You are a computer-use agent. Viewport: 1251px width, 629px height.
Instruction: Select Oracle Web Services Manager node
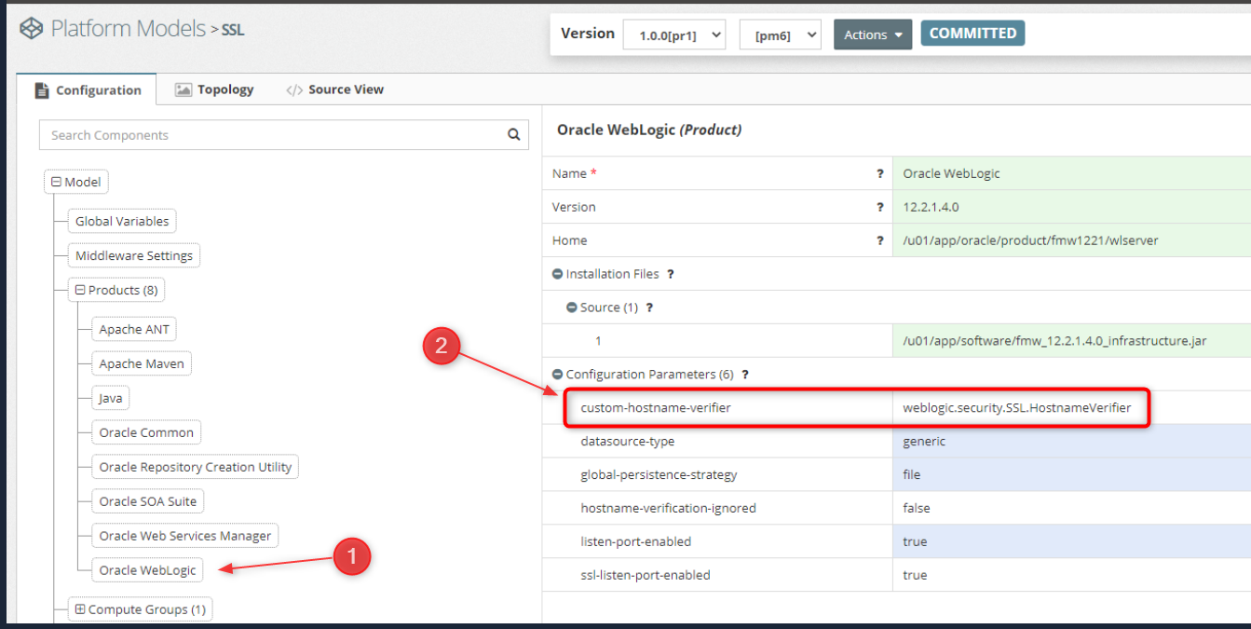pos(185,536)
